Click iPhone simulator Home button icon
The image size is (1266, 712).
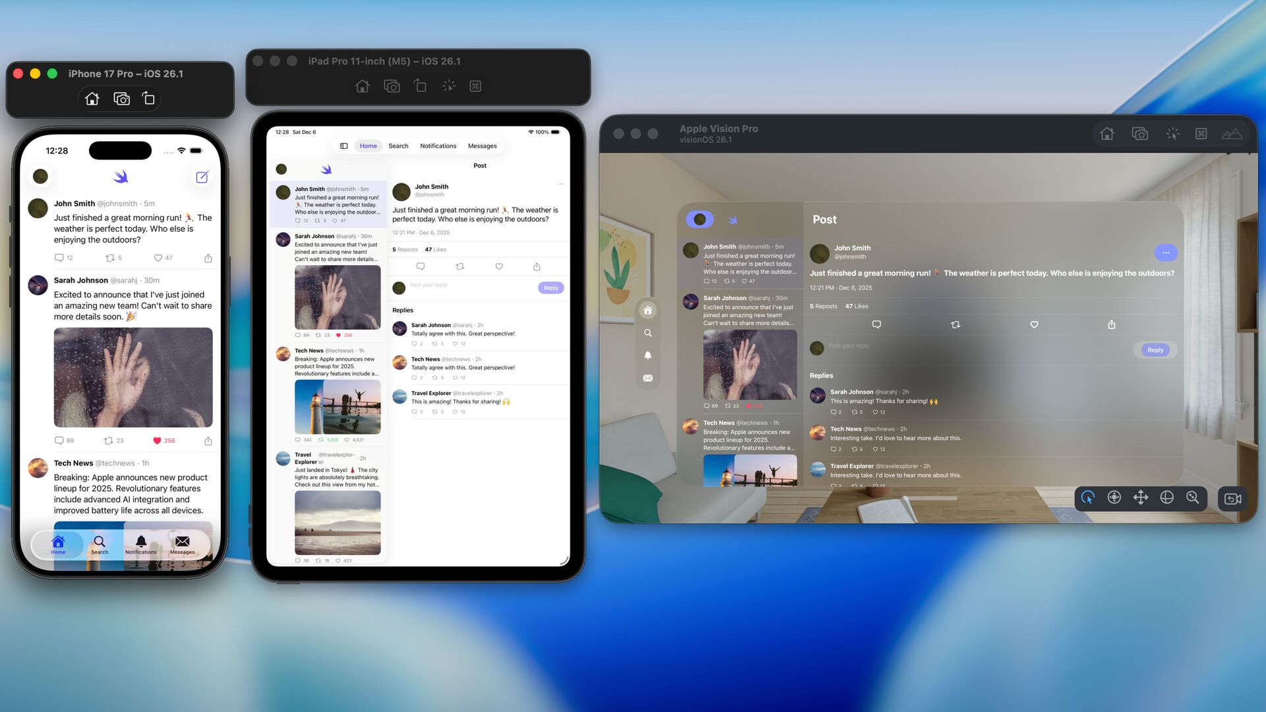(x=92, y=99)
